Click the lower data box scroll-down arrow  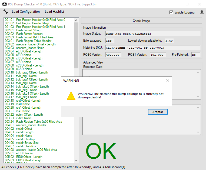[198, 132]
